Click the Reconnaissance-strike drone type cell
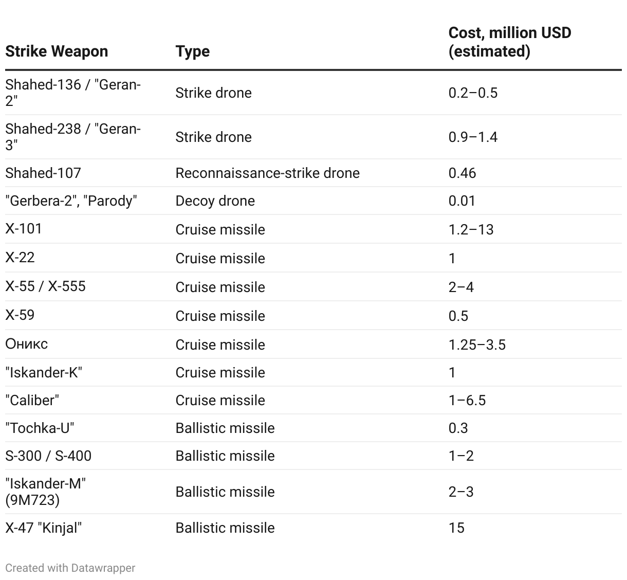The height and width of the screenshot is (580, 627). point(267,173)
